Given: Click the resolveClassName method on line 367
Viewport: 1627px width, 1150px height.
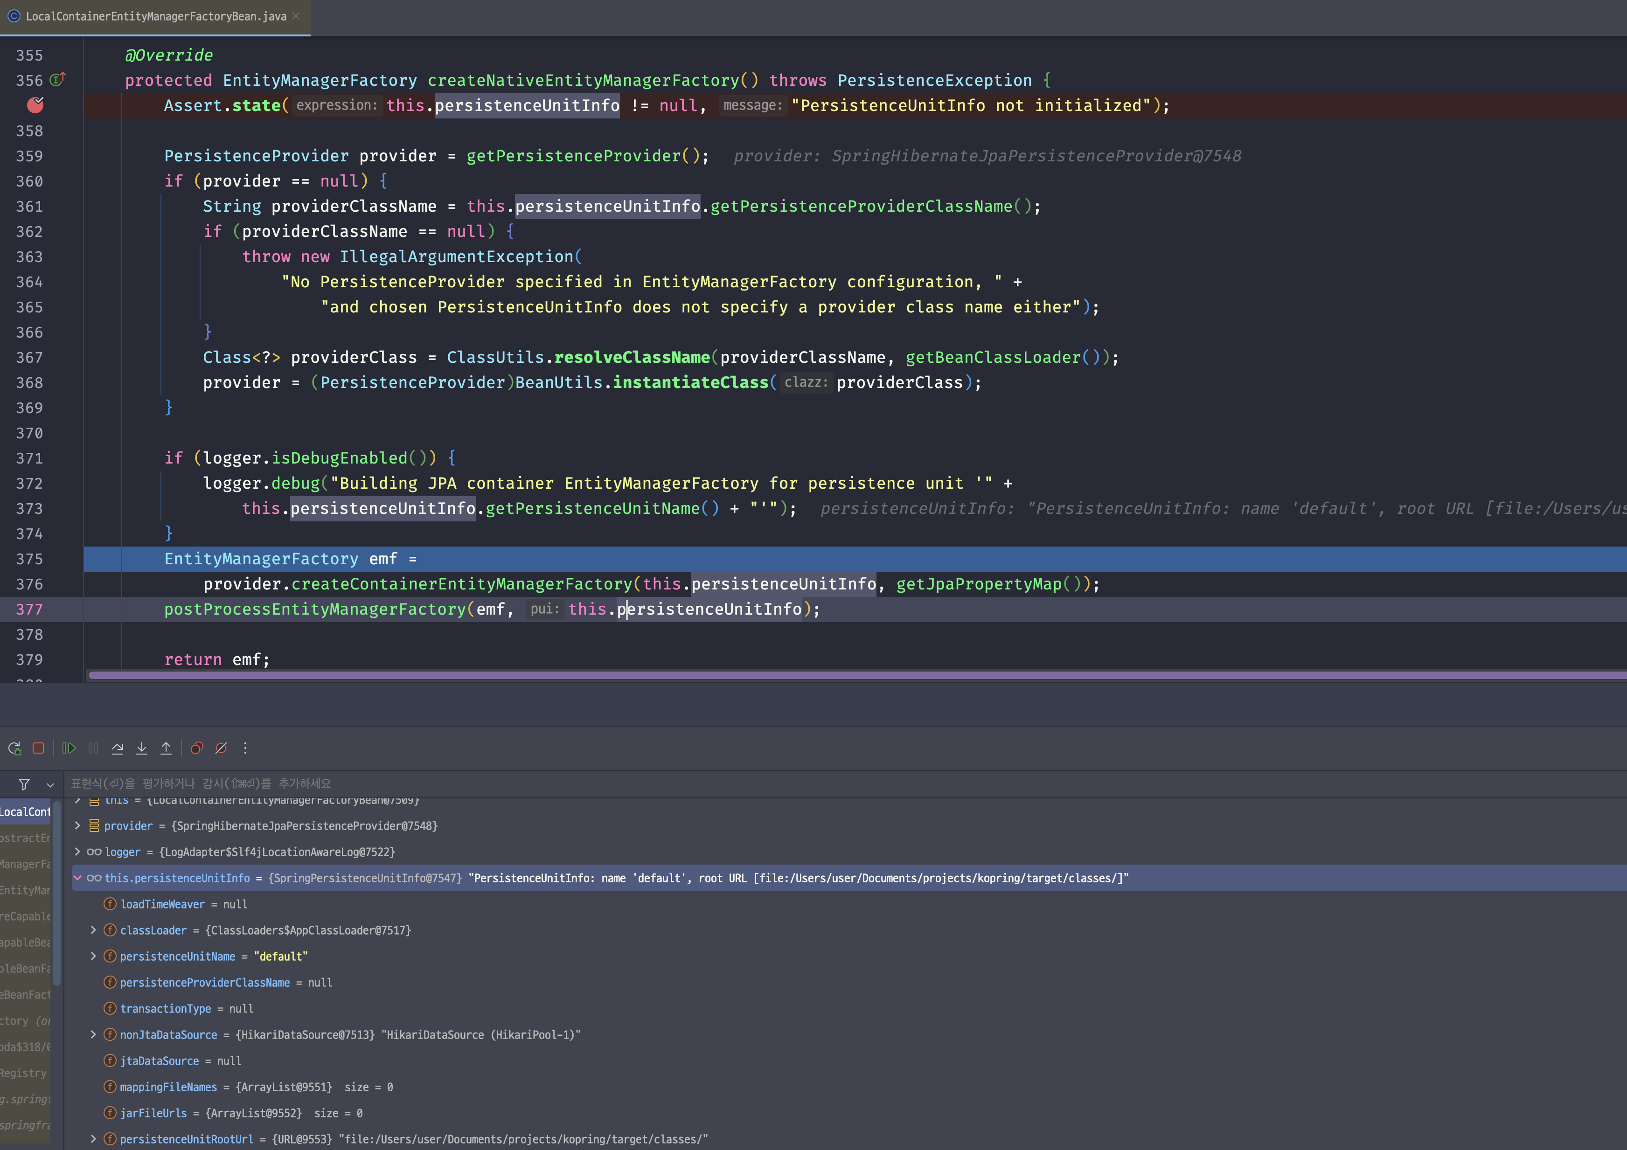Looking at the screenshot, I should tap(632, 357).
